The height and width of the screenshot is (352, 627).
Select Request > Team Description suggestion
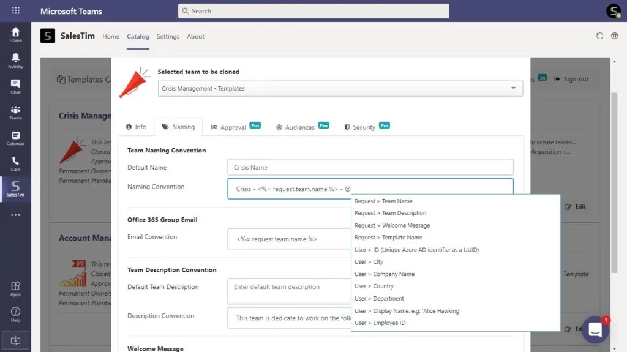click(x=456, y=213)
